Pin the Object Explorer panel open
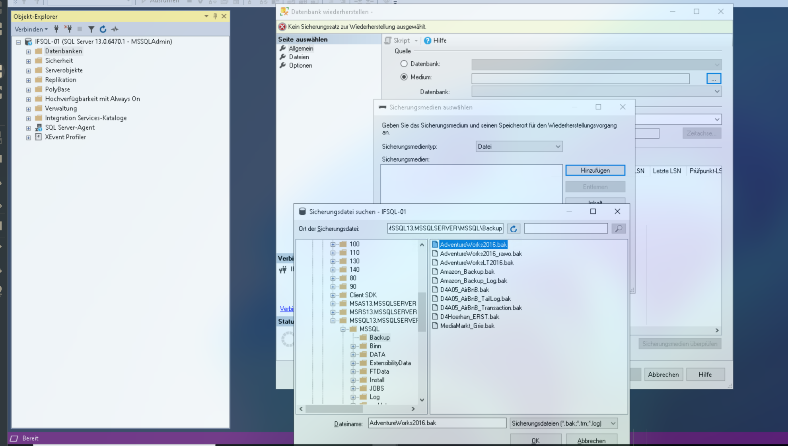The width and height of the screenshot is (788, 446). point(216,16)
